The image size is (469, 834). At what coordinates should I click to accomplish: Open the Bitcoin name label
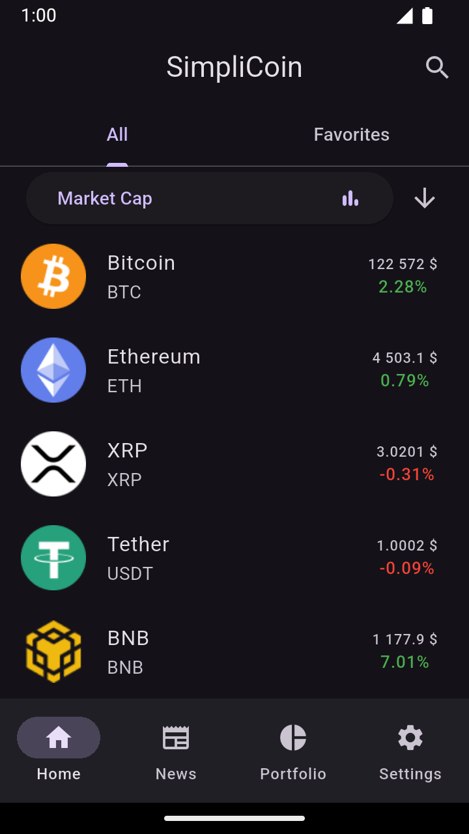point(141,263)
